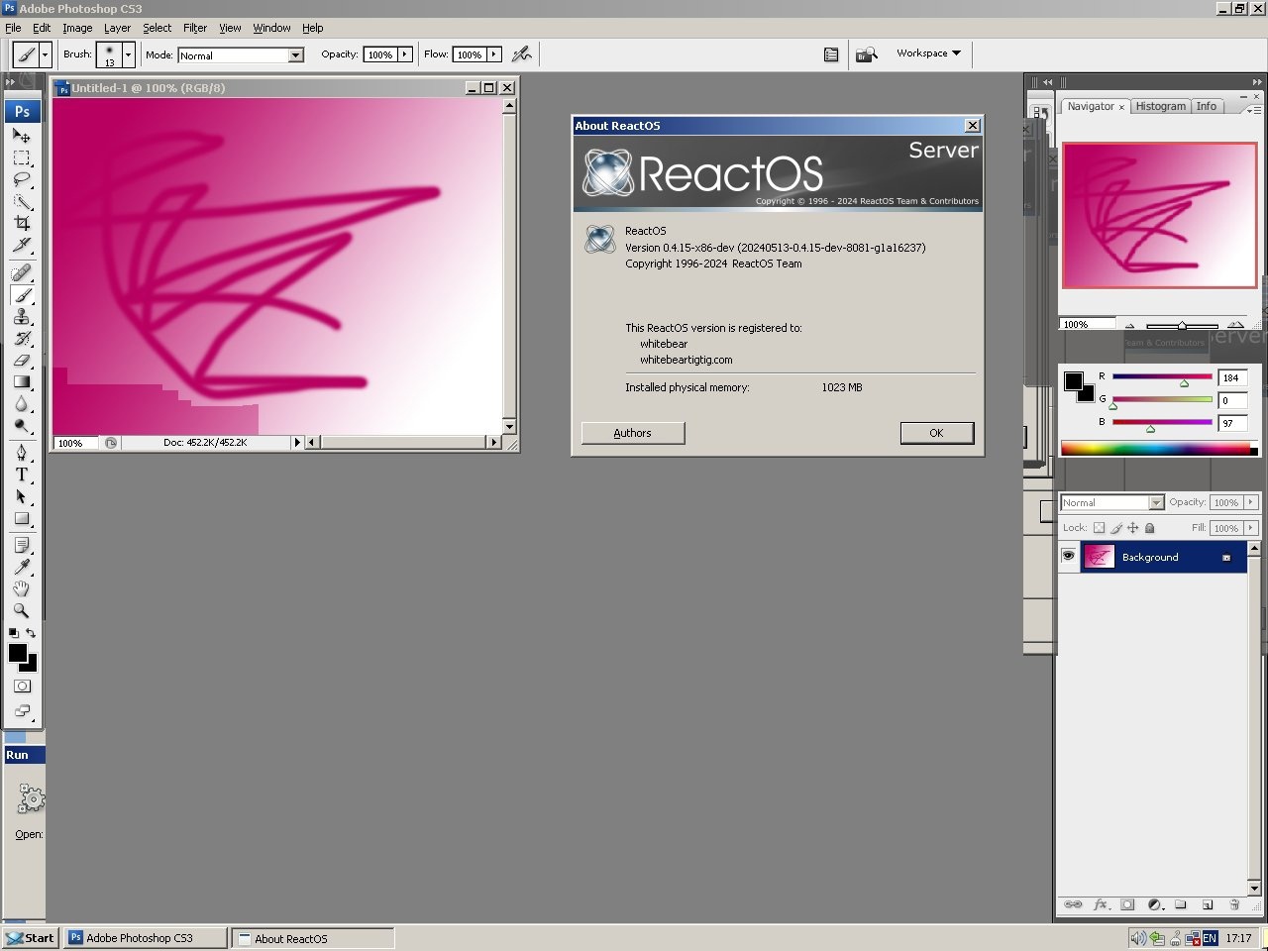Open the Workspace dropdown

click(925, 53)
